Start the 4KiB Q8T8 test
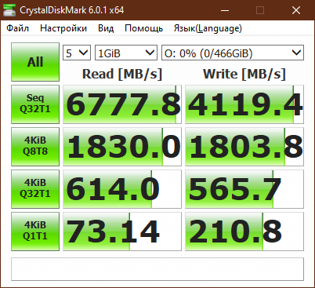The width and height of the screenshot is (315, 288). click(x=35, y=147)
